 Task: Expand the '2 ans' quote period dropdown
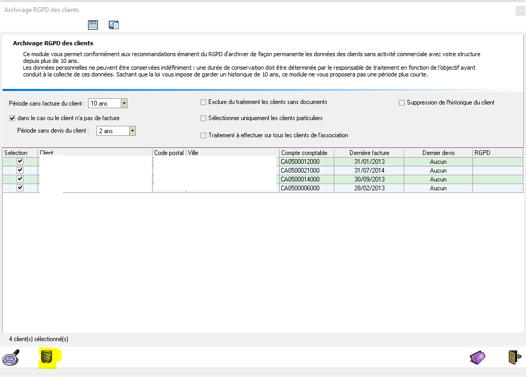(x=132, y=131)
